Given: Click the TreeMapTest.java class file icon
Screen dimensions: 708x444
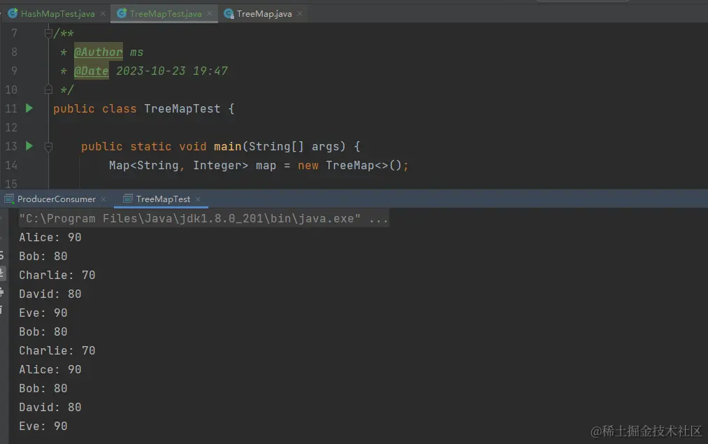Looking at the screenshot, I should tap(122, 13).
